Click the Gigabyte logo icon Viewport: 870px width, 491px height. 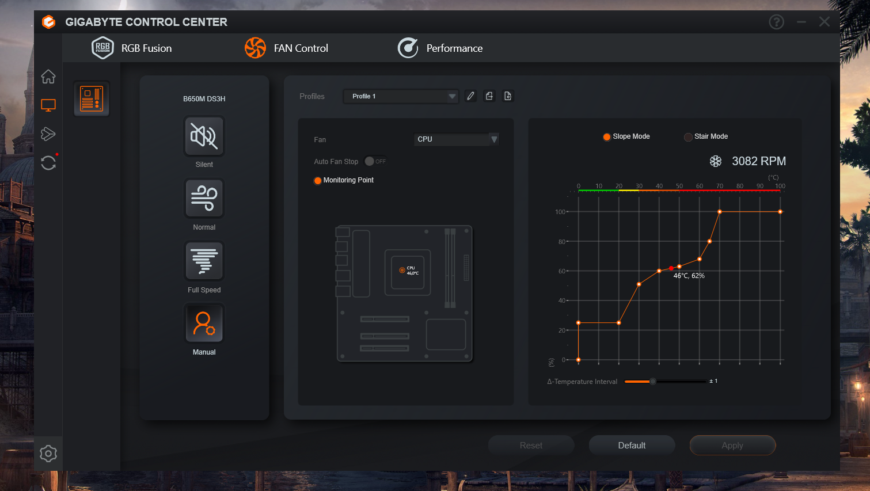pos(49,22)
